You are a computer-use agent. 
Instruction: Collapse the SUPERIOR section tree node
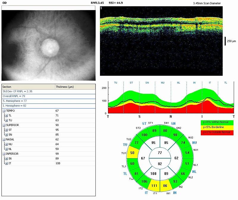(4, 125)
